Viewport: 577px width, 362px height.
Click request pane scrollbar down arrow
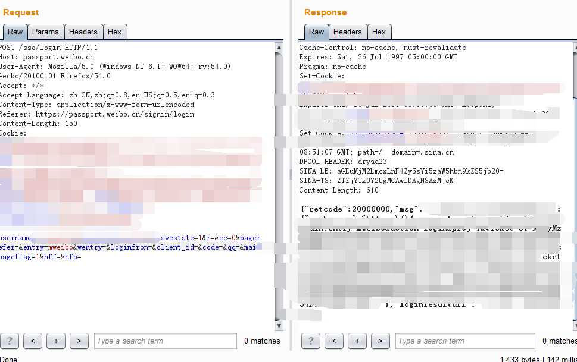279,325
